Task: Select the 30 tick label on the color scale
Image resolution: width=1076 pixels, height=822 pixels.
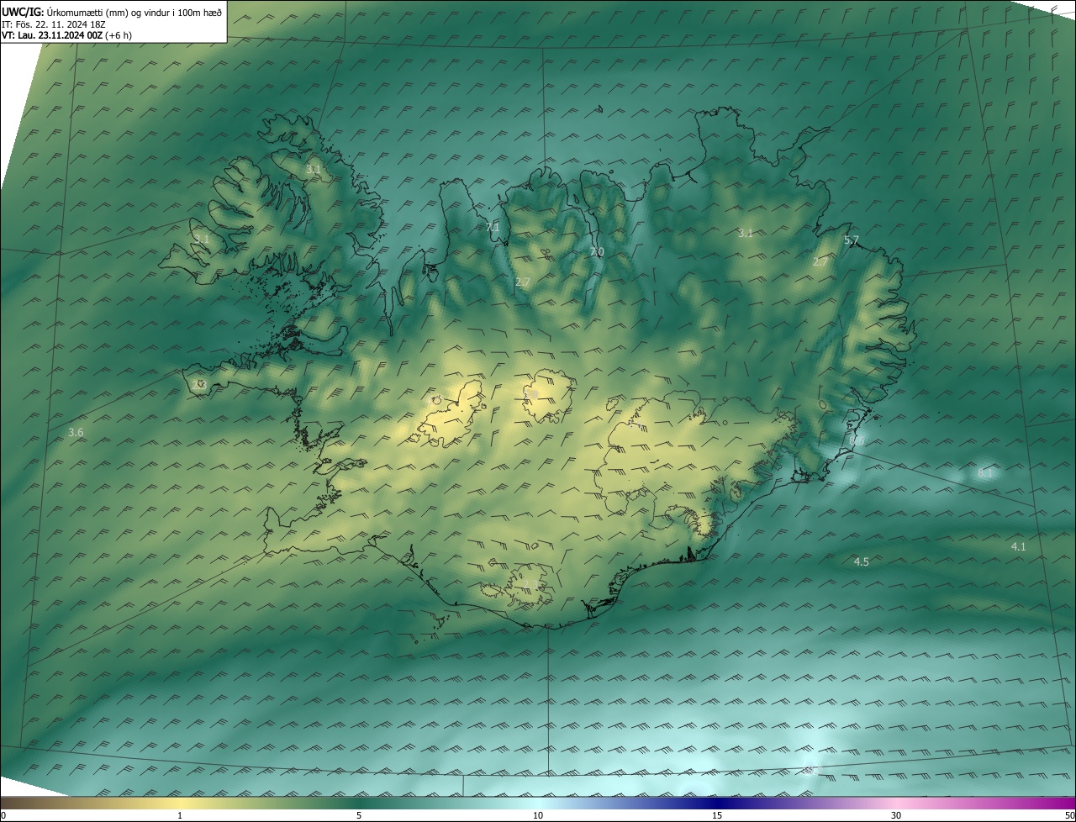Action: coord(896,815)
